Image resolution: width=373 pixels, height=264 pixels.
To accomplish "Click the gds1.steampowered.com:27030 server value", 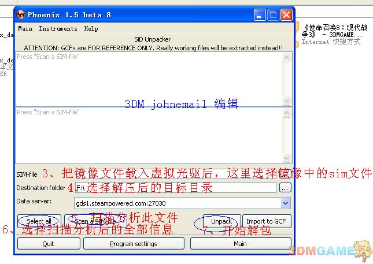I will click(121, 203).
